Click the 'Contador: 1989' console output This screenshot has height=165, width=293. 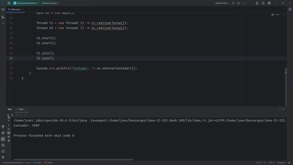coord(27,126)
